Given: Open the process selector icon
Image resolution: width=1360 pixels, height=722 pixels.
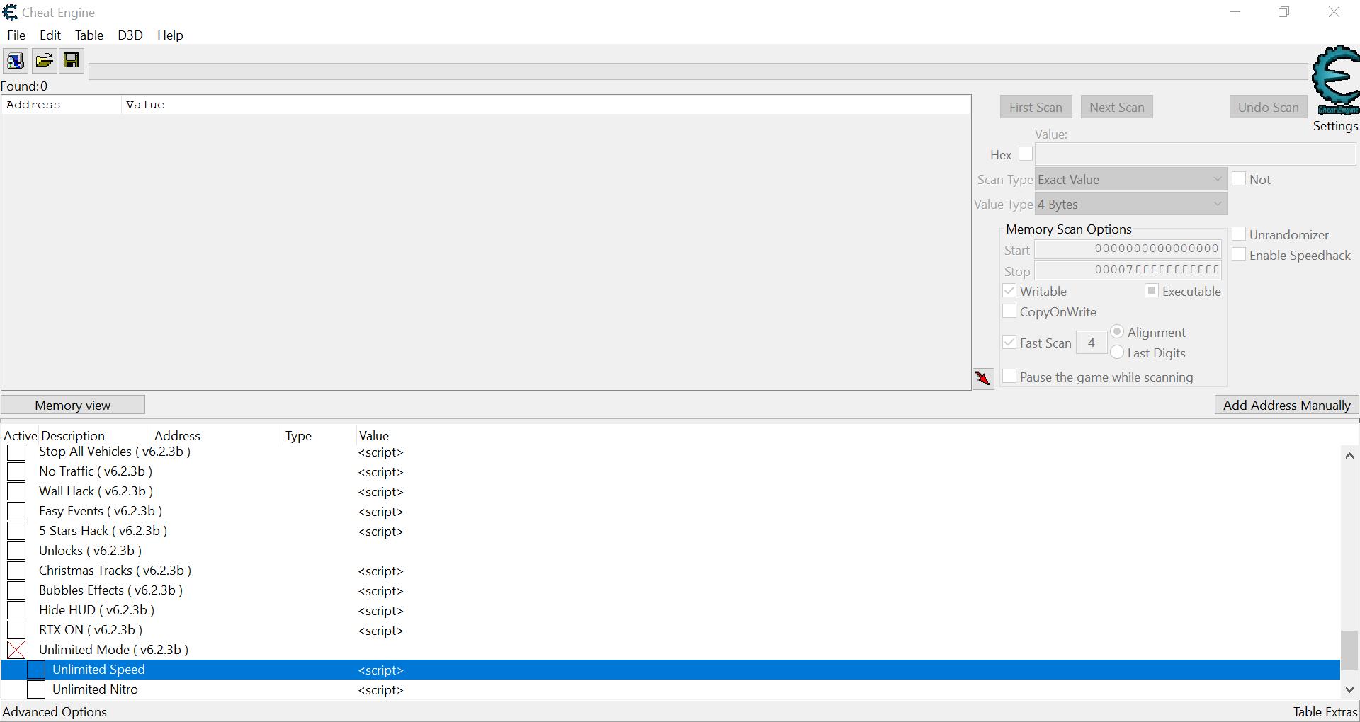Looking at the screenshot, I should (x=15, y=61).
